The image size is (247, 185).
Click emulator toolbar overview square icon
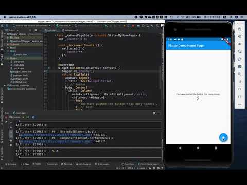point(240,97)
